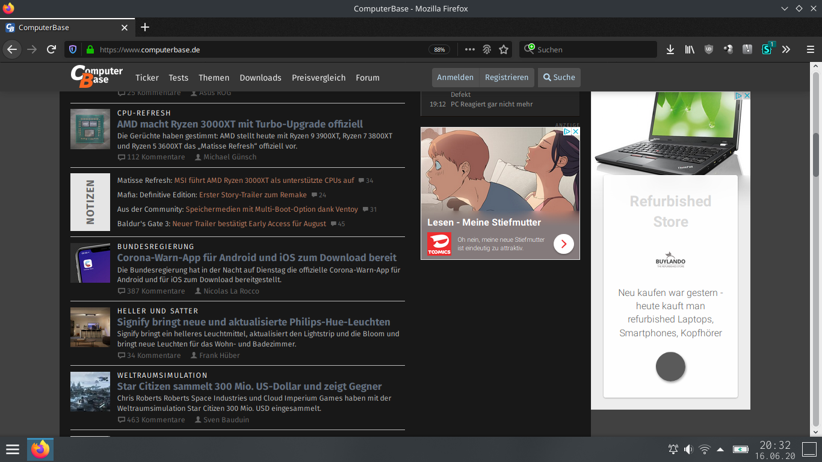This screenshot has height=462, width=822.
Task: Open the page actions three-dot menu
Action: 469,49
